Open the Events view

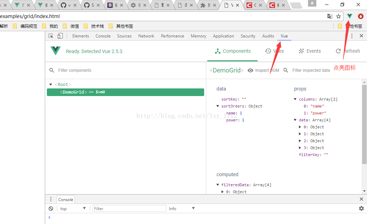[x=310, y=51]
